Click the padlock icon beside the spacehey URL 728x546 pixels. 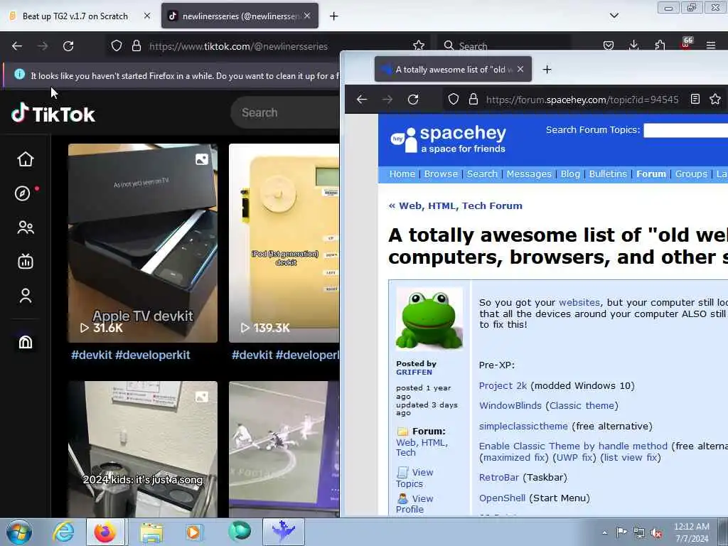click(473, 99)
